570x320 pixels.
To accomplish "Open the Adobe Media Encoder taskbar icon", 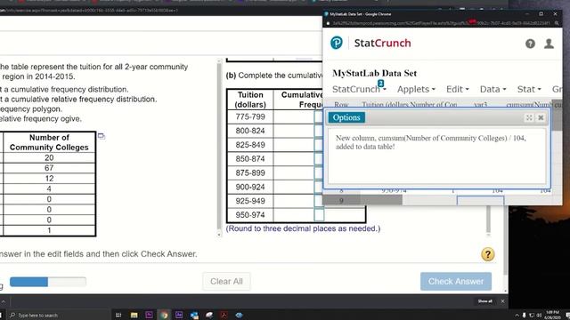I will click(179, 315).
